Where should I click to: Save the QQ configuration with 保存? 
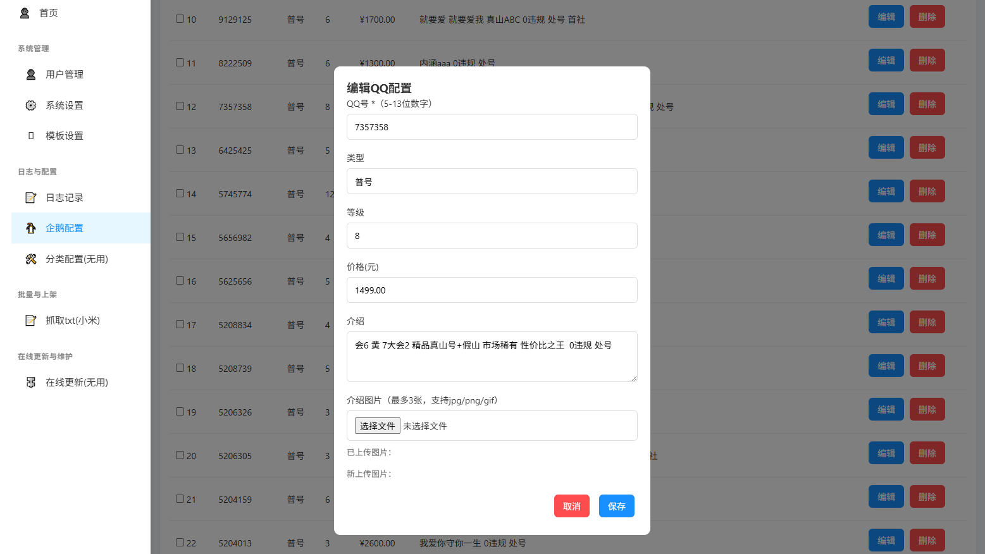616,506
